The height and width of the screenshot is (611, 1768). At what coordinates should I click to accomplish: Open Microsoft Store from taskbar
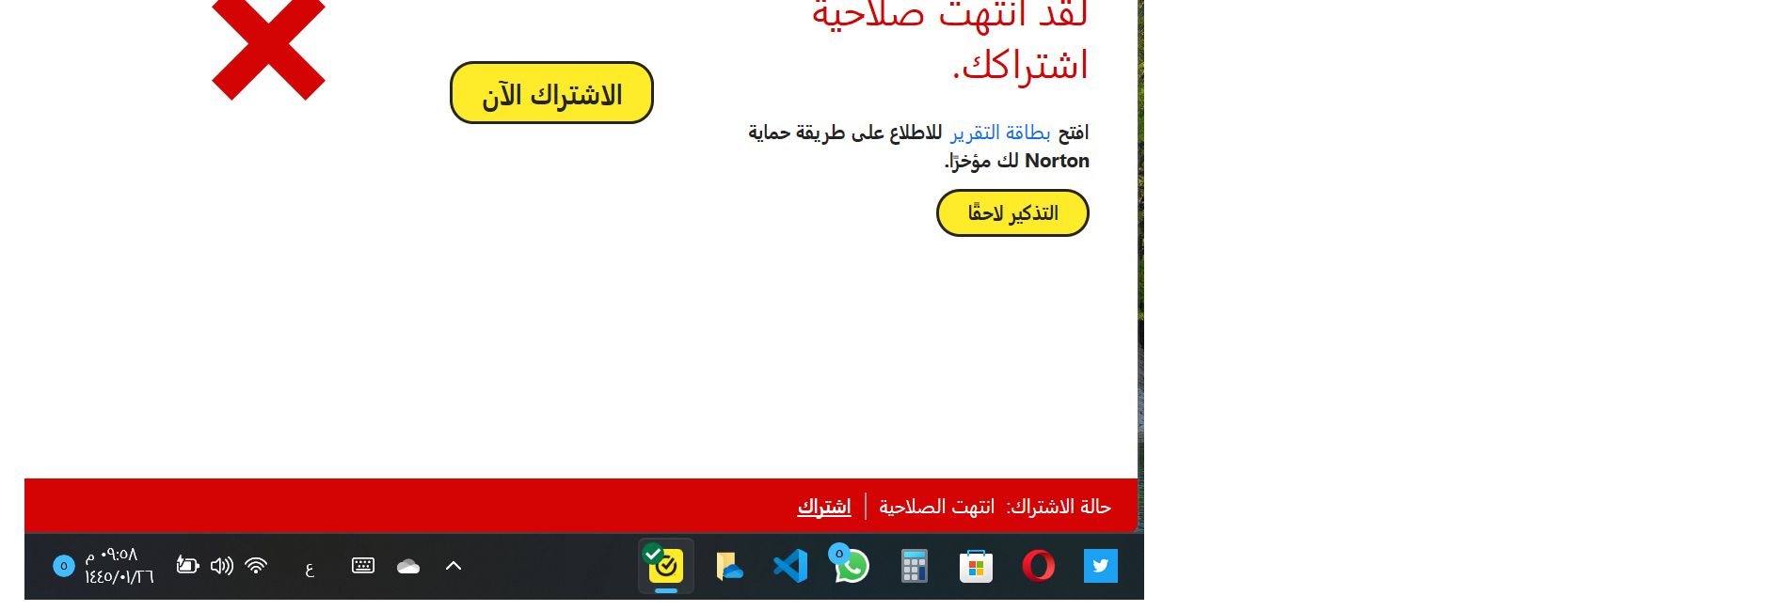coord(976,566)
